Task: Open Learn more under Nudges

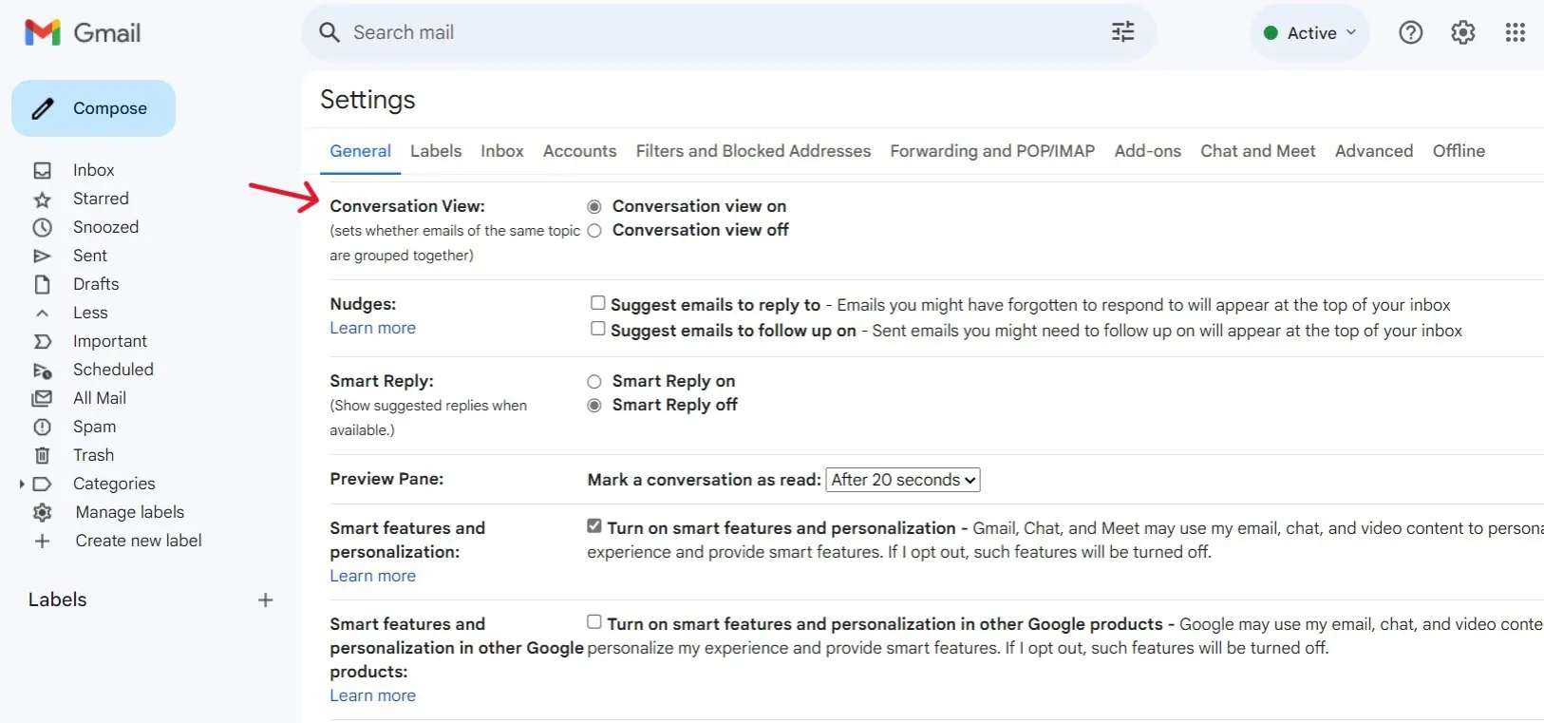Action: pyautogui.click(x=372, y=328)
